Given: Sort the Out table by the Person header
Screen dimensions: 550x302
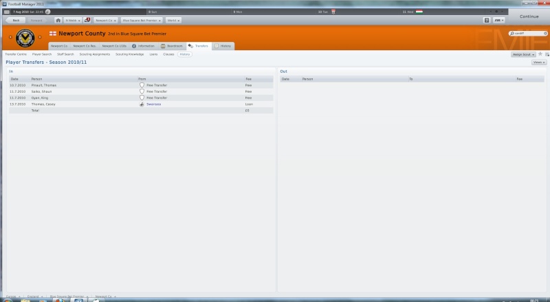Looking at the screenshot, I should [x=307, y=79].
